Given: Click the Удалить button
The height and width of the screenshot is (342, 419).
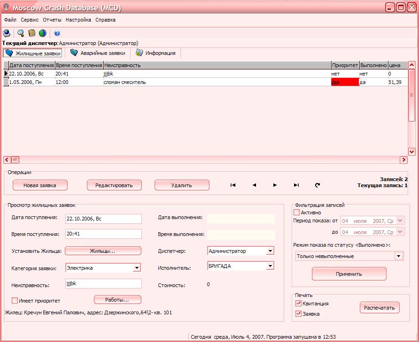Looking at the screenshot, I should (182, 185).
